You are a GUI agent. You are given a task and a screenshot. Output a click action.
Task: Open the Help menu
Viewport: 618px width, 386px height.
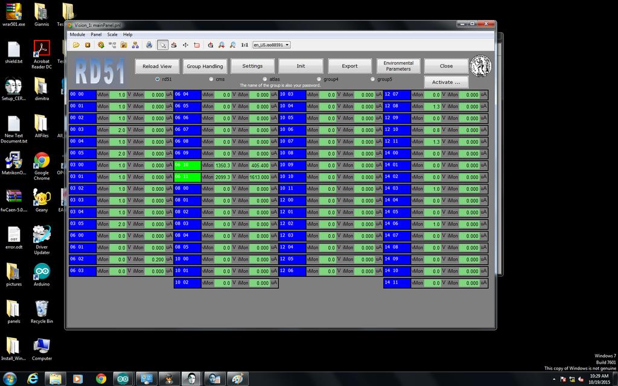(128, 34)
